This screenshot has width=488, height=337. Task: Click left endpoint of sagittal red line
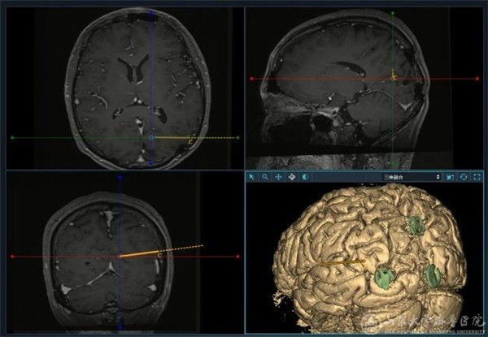pos(251,79)
